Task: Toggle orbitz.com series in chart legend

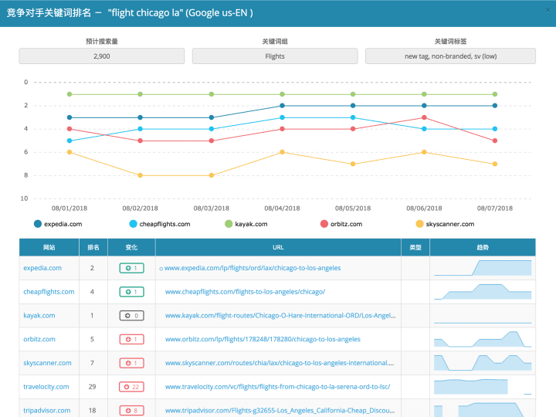Action: tap(341, 224)
